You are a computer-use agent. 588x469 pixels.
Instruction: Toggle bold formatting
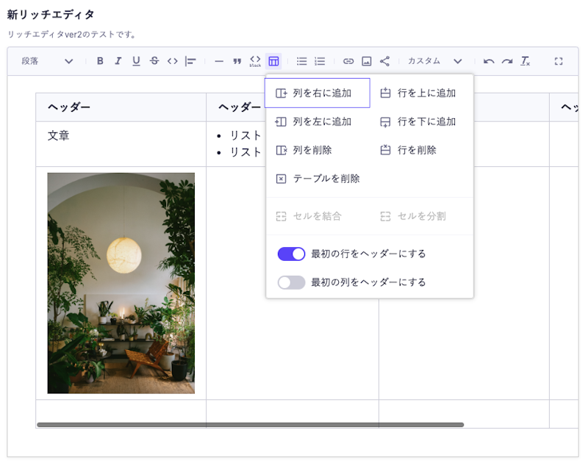tap(100, 62)
